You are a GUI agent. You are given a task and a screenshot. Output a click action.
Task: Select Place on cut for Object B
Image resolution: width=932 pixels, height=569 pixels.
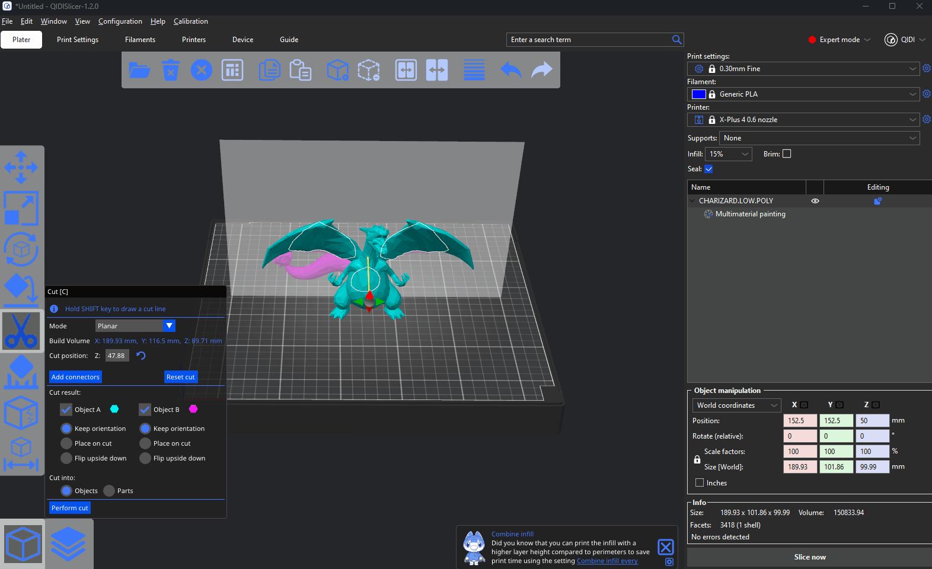145,443
